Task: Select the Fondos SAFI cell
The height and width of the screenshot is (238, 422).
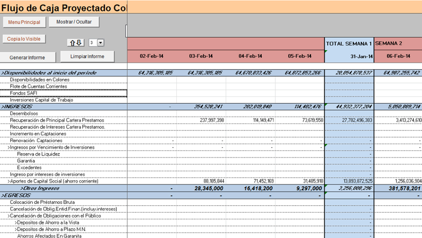Action: 63,93
